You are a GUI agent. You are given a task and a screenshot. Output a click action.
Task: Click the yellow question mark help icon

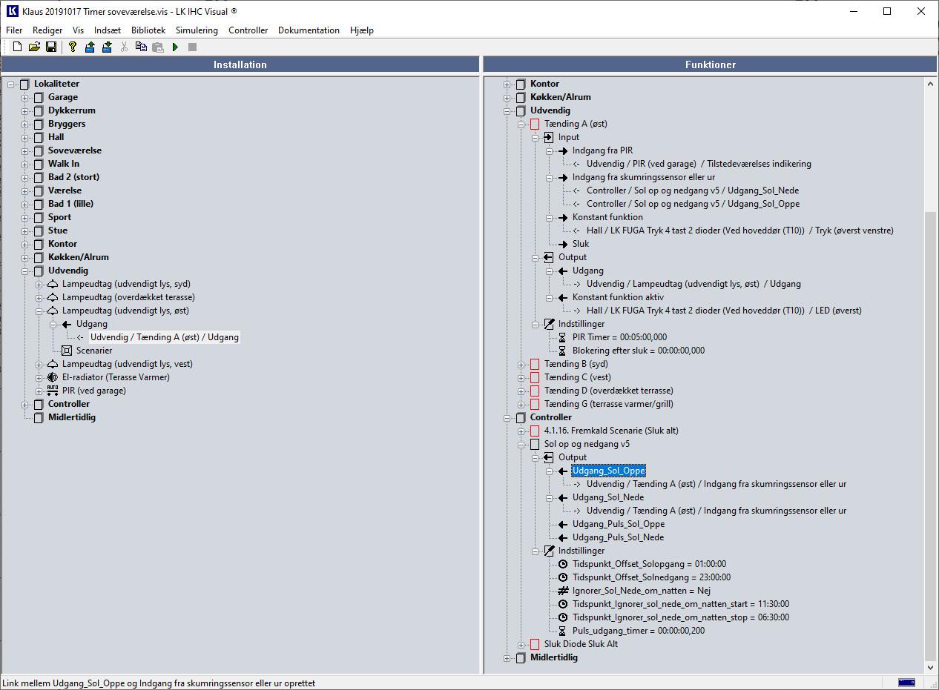click(x=72, y=47)
